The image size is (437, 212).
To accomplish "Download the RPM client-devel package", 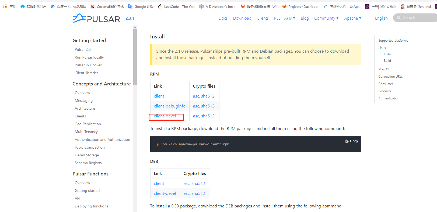I will 165,116.
